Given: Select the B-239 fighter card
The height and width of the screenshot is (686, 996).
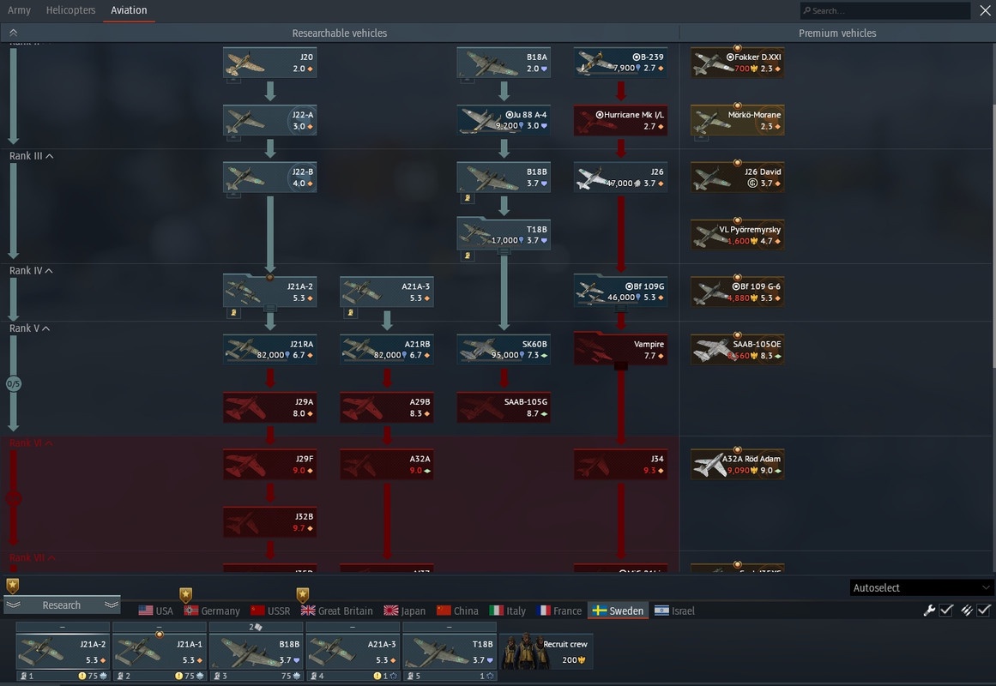Looking at the screenshot, I should click(x=620, y=63).
